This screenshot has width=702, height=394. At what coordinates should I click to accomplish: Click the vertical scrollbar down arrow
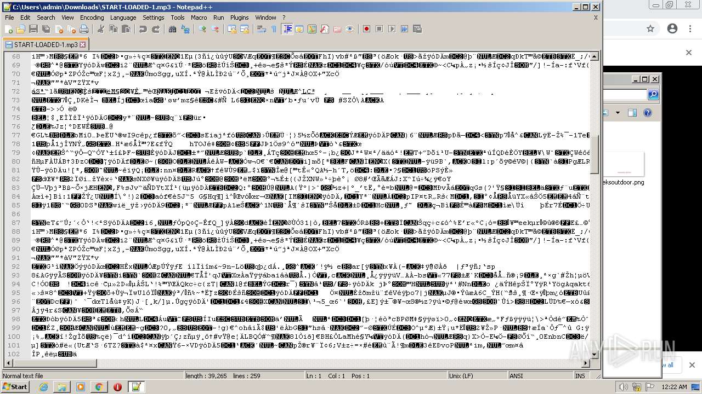[x=595, y=355]
